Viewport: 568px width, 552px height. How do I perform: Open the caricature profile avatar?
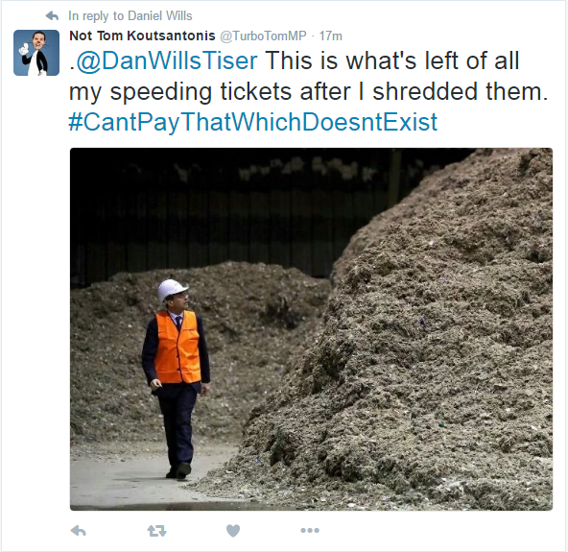(x=36, y=53)
